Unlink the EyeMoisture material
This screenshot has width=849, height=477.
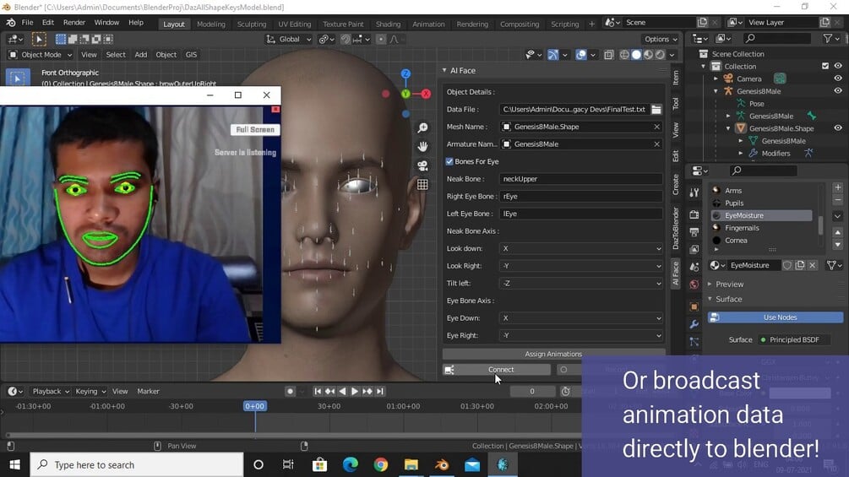click(813, 265)
